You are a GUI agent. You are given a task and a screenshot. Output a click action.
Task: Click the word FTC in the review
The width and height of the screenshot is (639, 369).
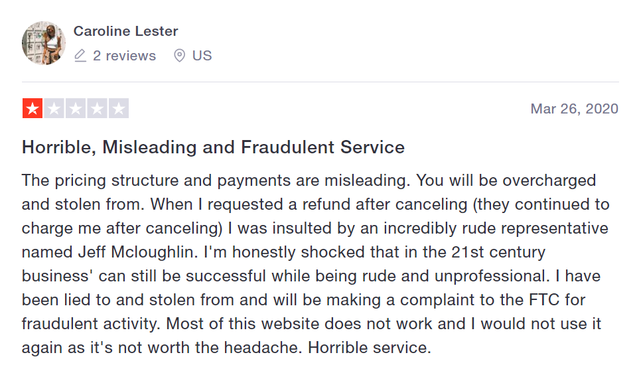point(544,300)
